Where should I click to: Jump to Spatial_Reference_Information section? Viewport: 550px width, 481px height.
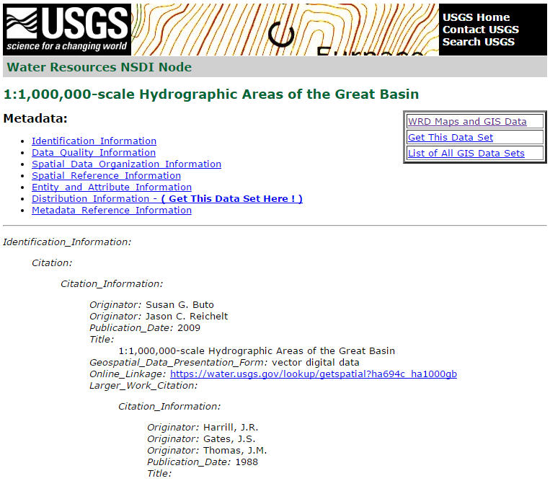pyautogui.click(x=106, y=176)
